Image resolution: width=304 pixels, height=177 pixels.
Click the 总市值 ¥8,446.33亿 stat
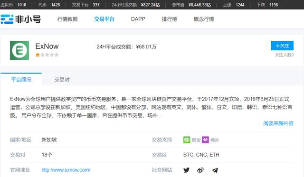click(x=191, y=5)
